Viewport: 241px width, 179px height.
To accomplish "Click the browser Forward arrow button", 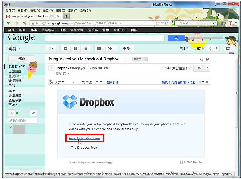I will pyautogui.click(x=17, y=23).
